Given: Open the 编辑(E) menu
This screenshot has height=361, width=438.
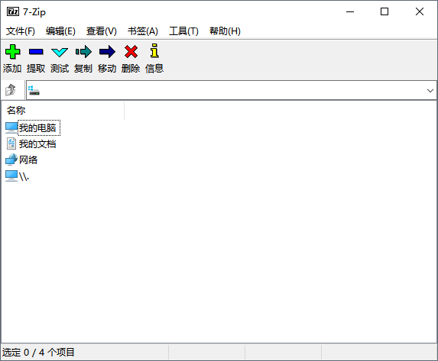Looking at the screenshot, I should click(x=60, y=31).
